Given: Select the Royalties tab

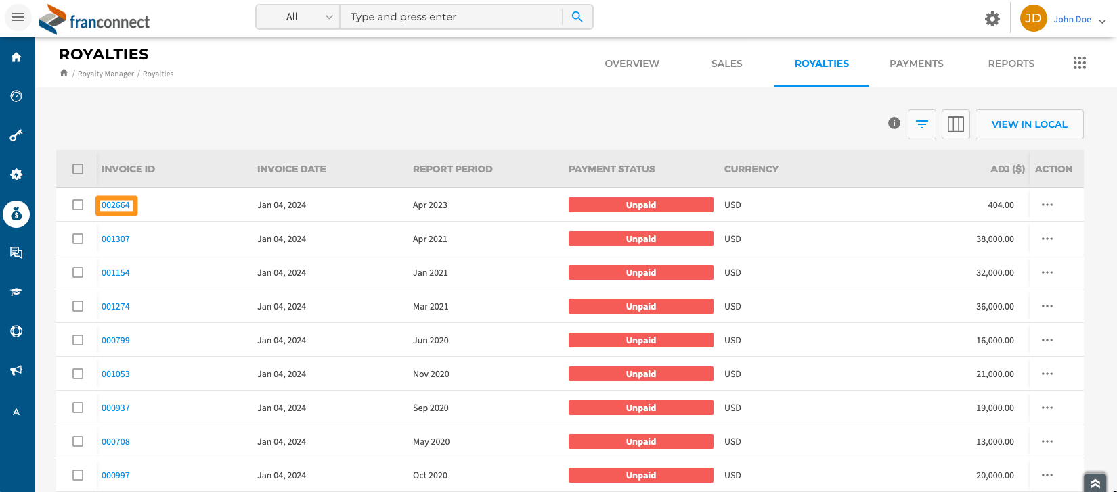Looking at the screenshot, I should click(821, 64).
